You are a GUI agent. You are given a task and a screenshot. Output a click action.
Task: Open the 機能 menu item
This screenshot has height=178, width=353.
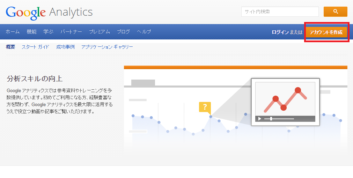(x=31, y=32)
